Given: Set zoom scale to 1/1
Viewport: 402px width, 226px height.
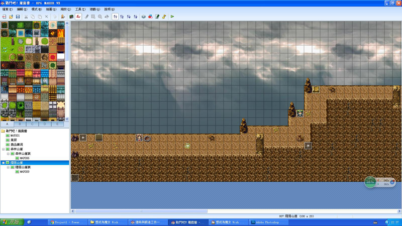Looking at the screenshot, I should click(x=115, y=17).
